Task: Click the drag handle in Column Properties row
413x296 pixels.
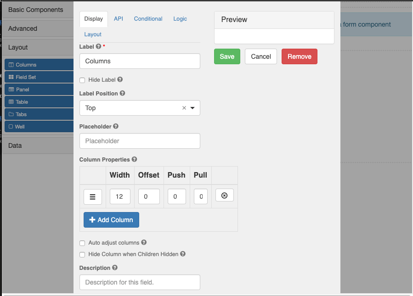Action: (92, 196)
